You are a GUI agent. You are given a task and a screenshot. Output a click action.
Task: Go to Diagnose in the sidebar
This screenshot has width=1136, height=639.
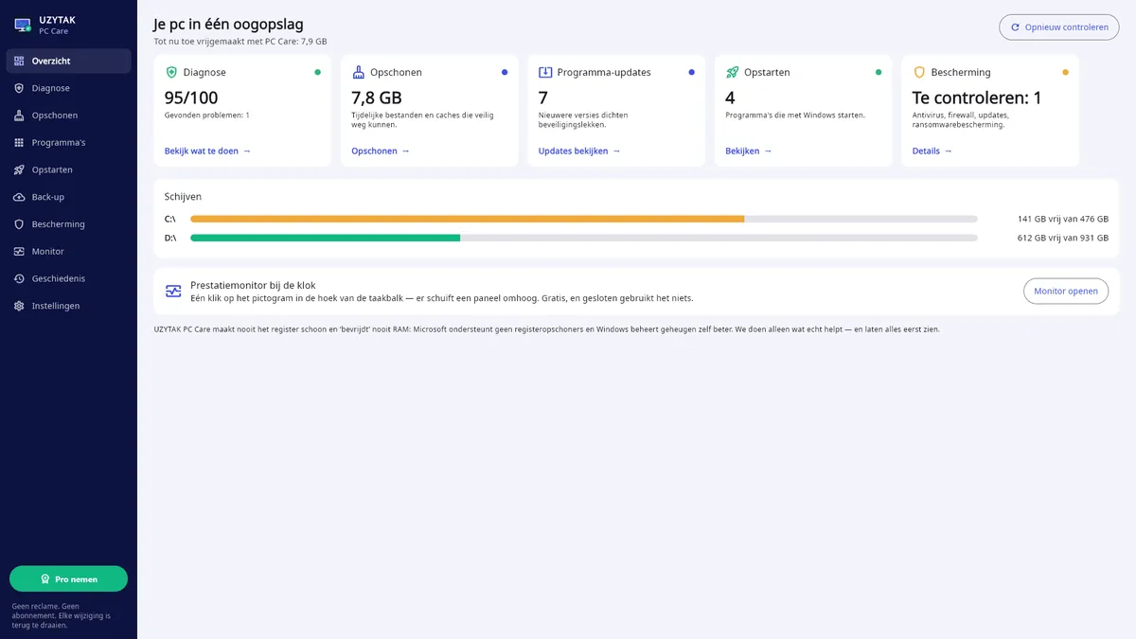[68, 88]
